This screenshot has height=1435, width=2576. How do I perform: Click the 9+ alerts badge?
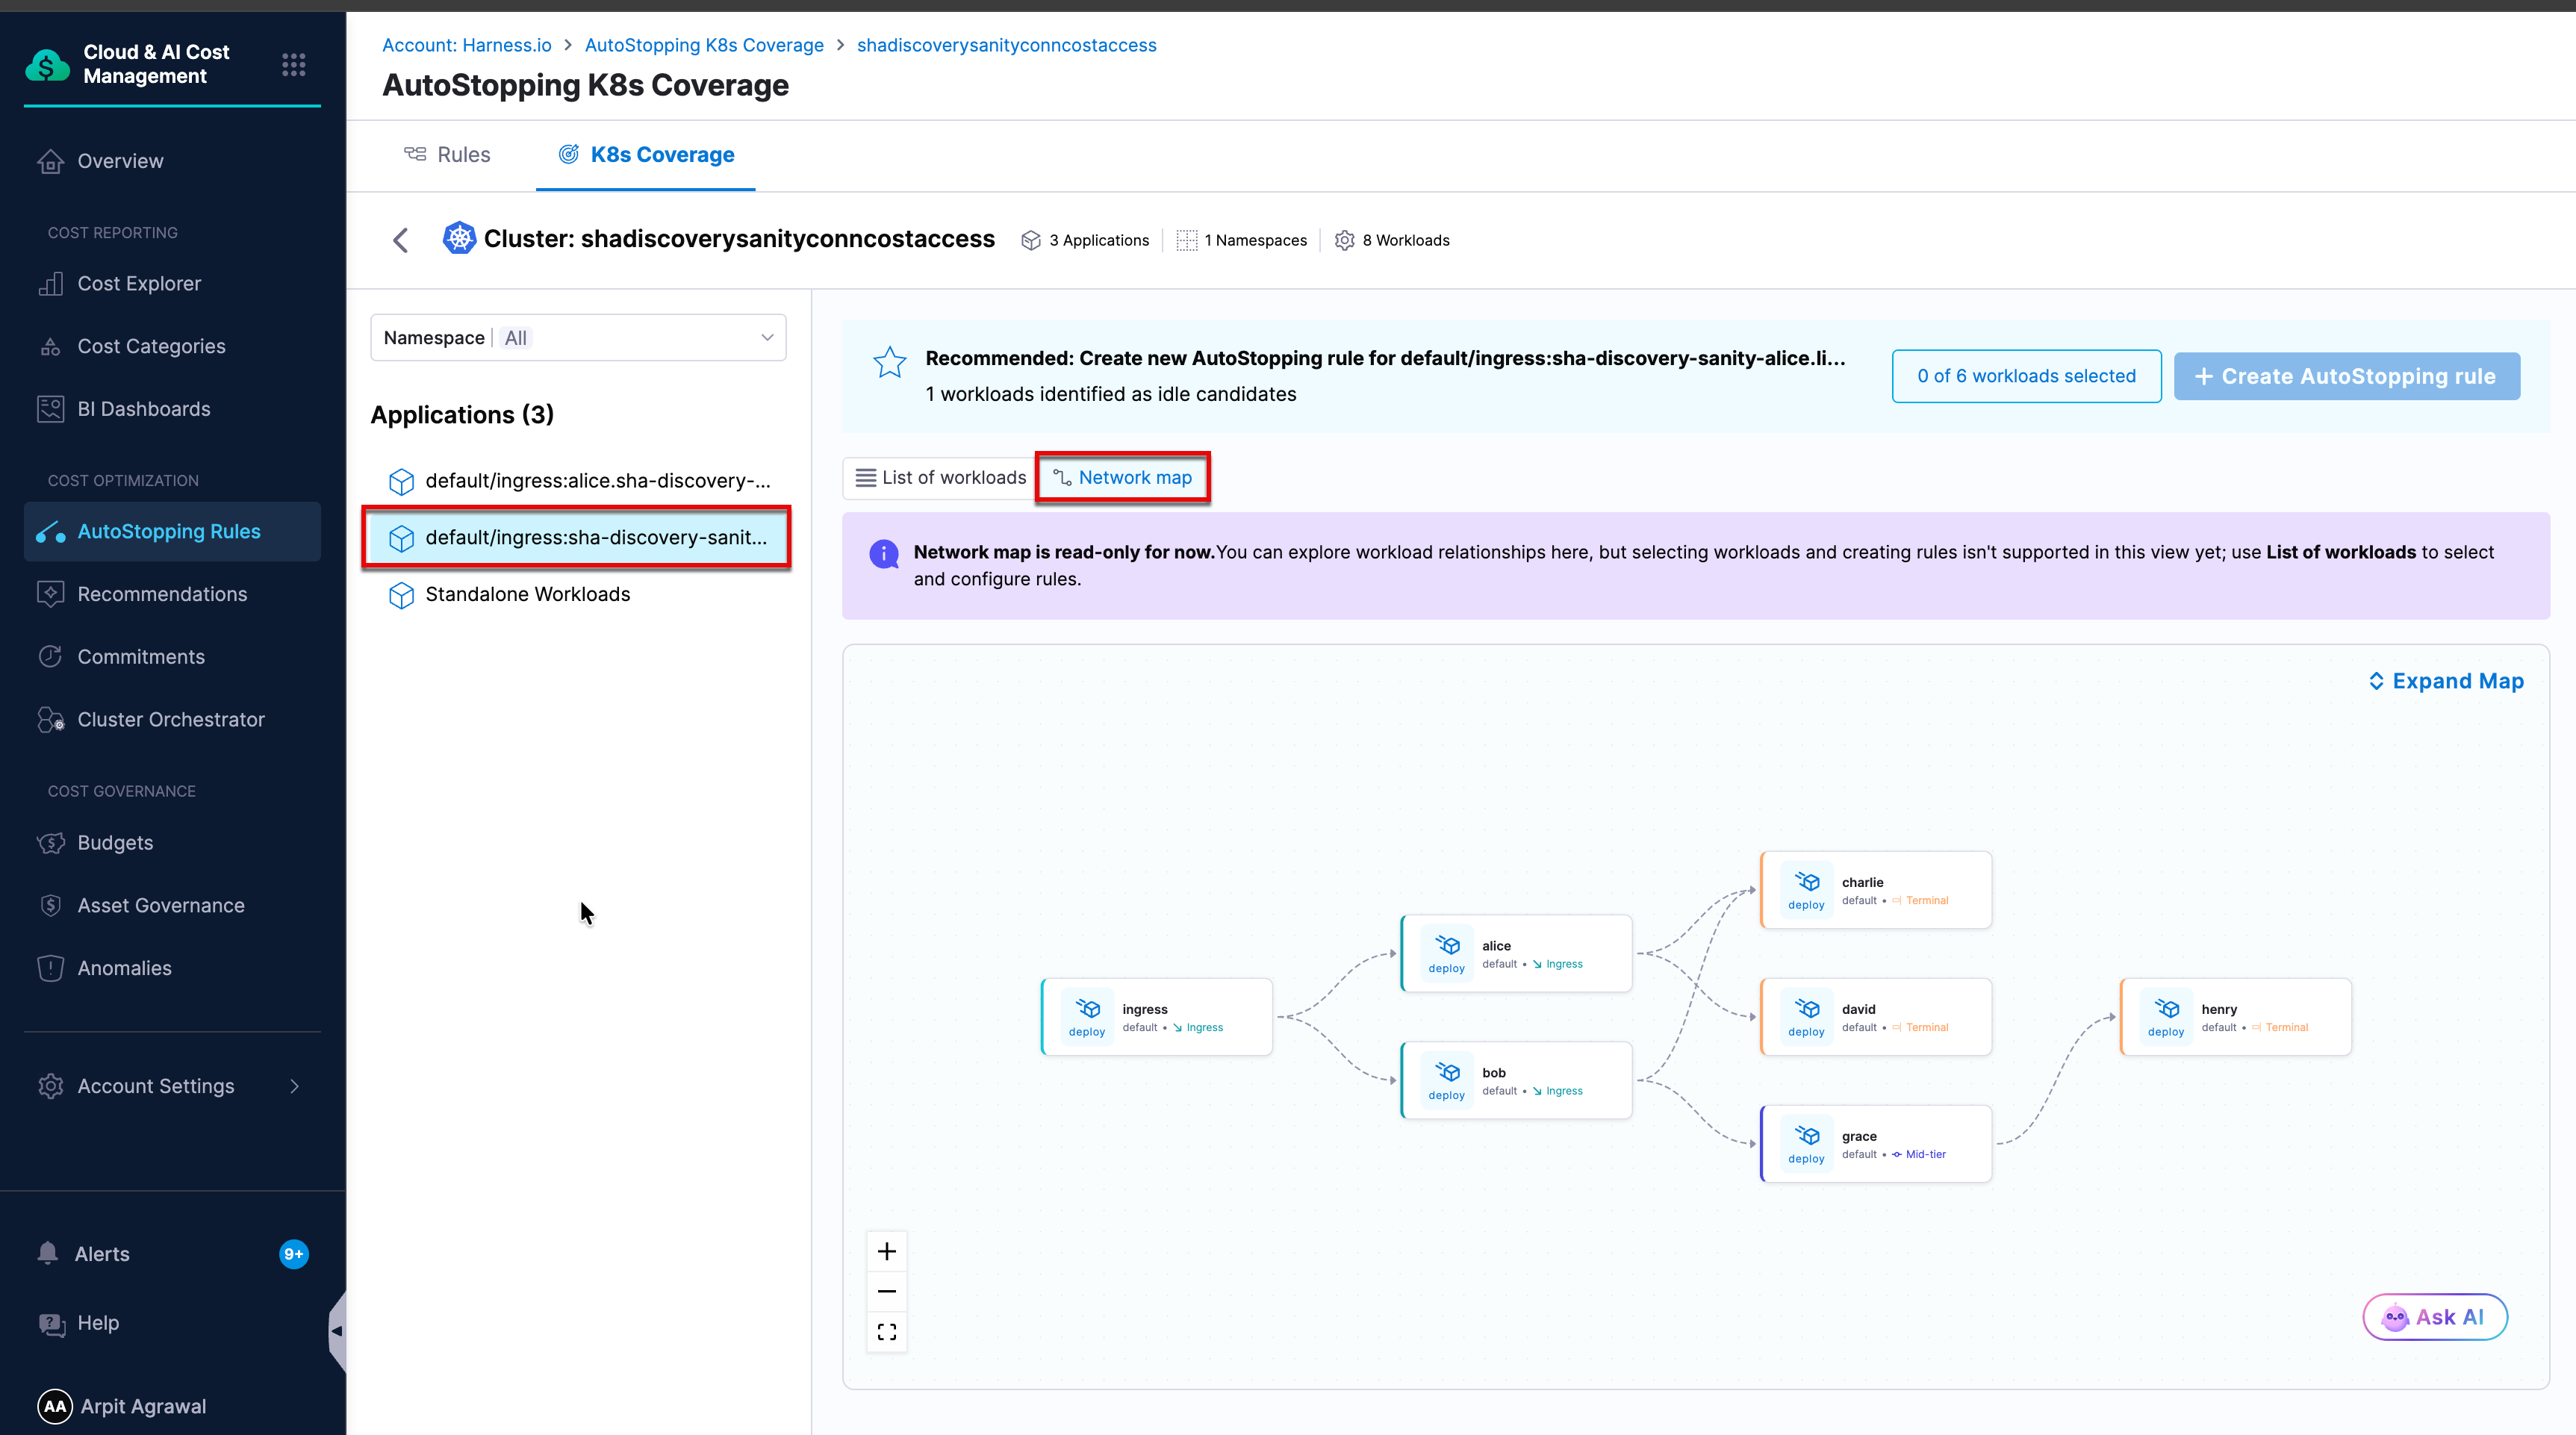click(294, 1254)
